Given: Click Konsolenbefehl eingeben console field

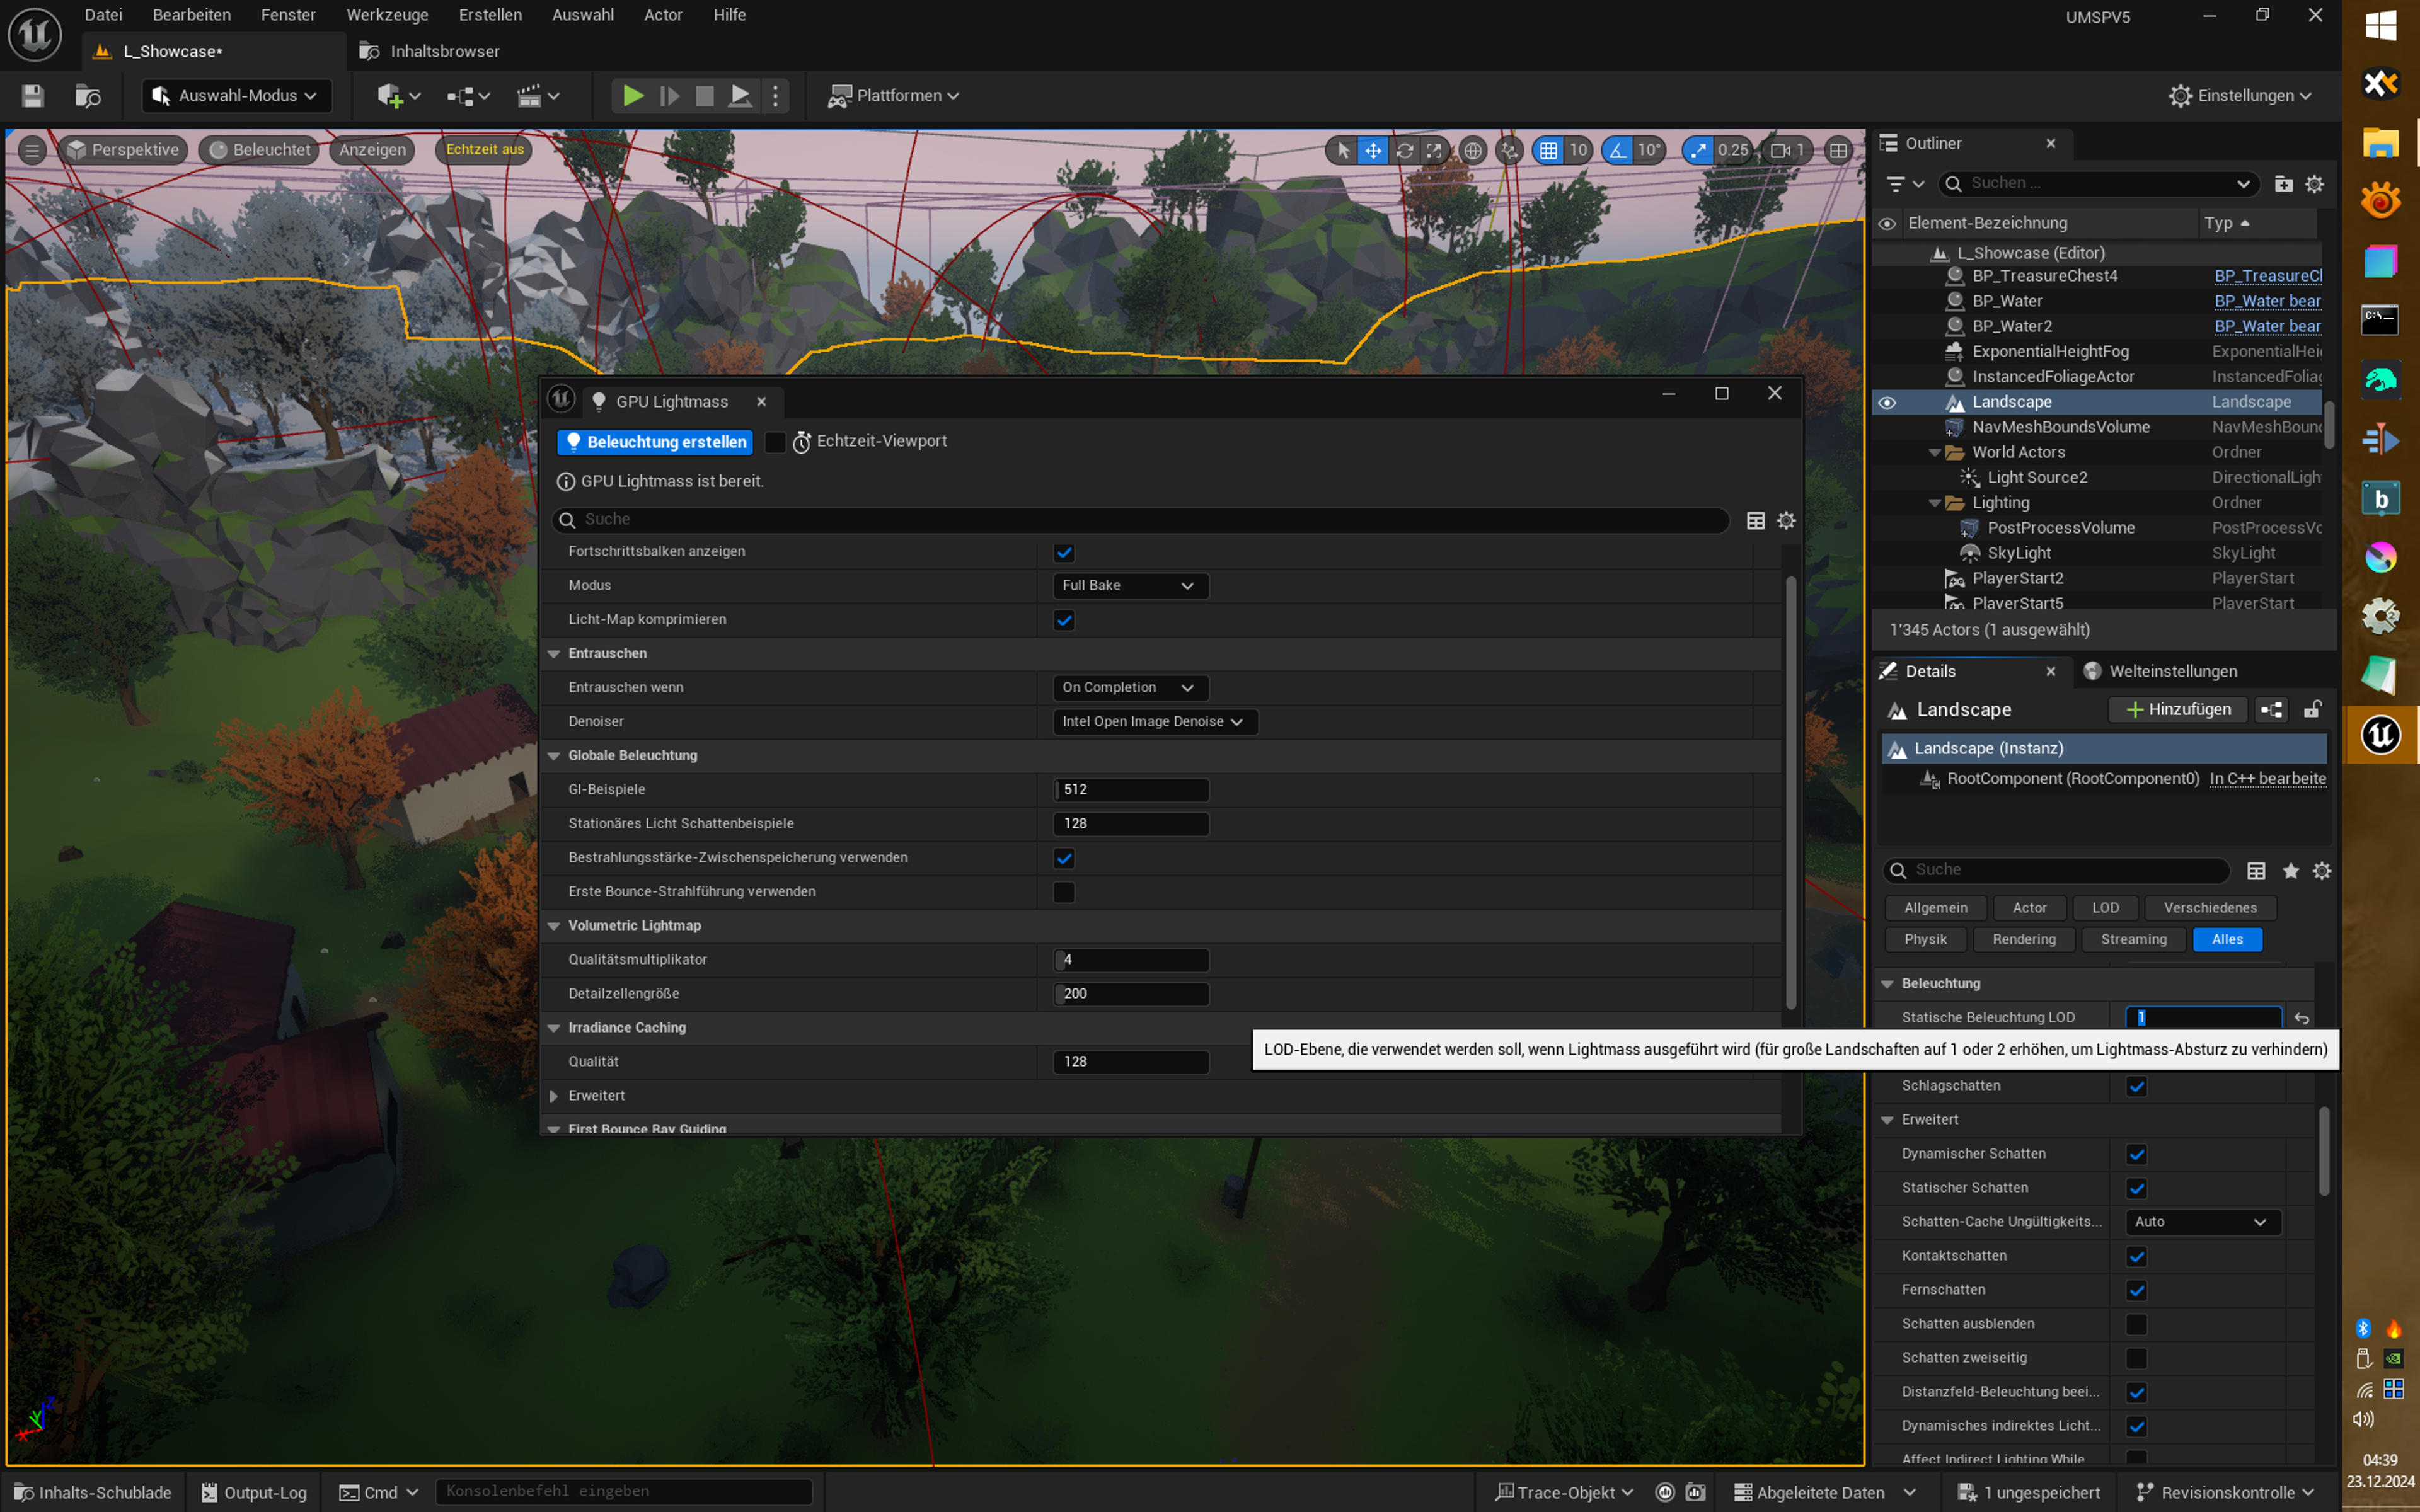Looking at the screenshot, I should 623,1492.
